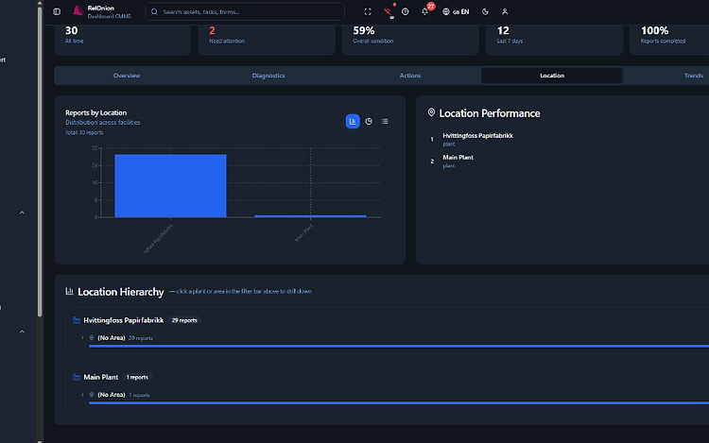Click the Main Plant 1 reports progress bar
Screen dimensions: 709x443
click(x=399, y=402)
